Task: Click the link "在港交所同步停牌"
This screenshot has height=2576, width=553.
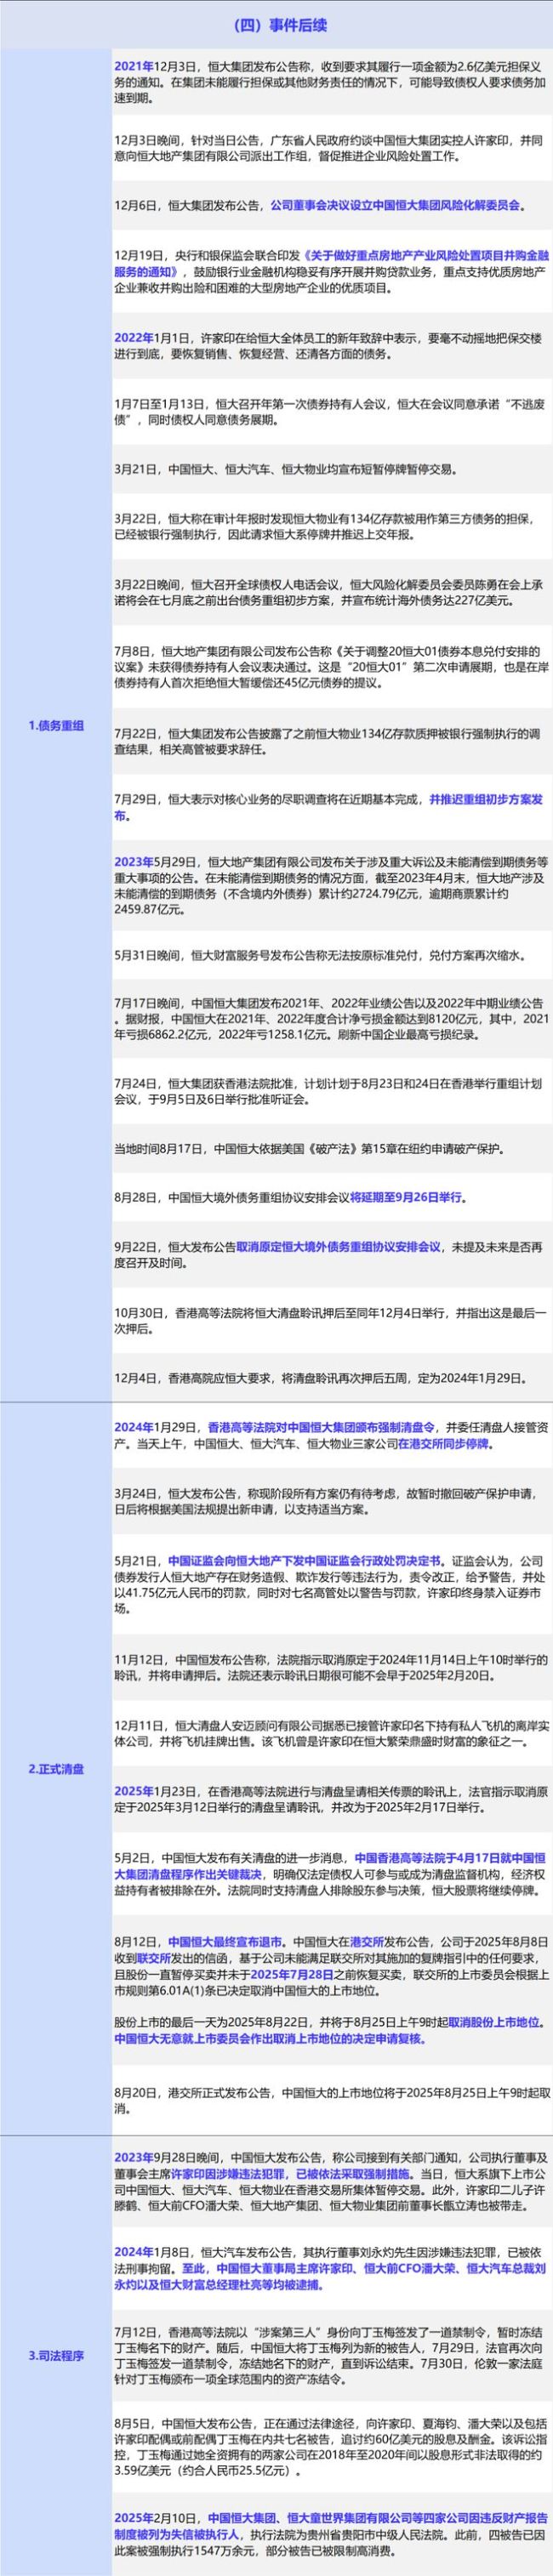Action: [443, 1444]
